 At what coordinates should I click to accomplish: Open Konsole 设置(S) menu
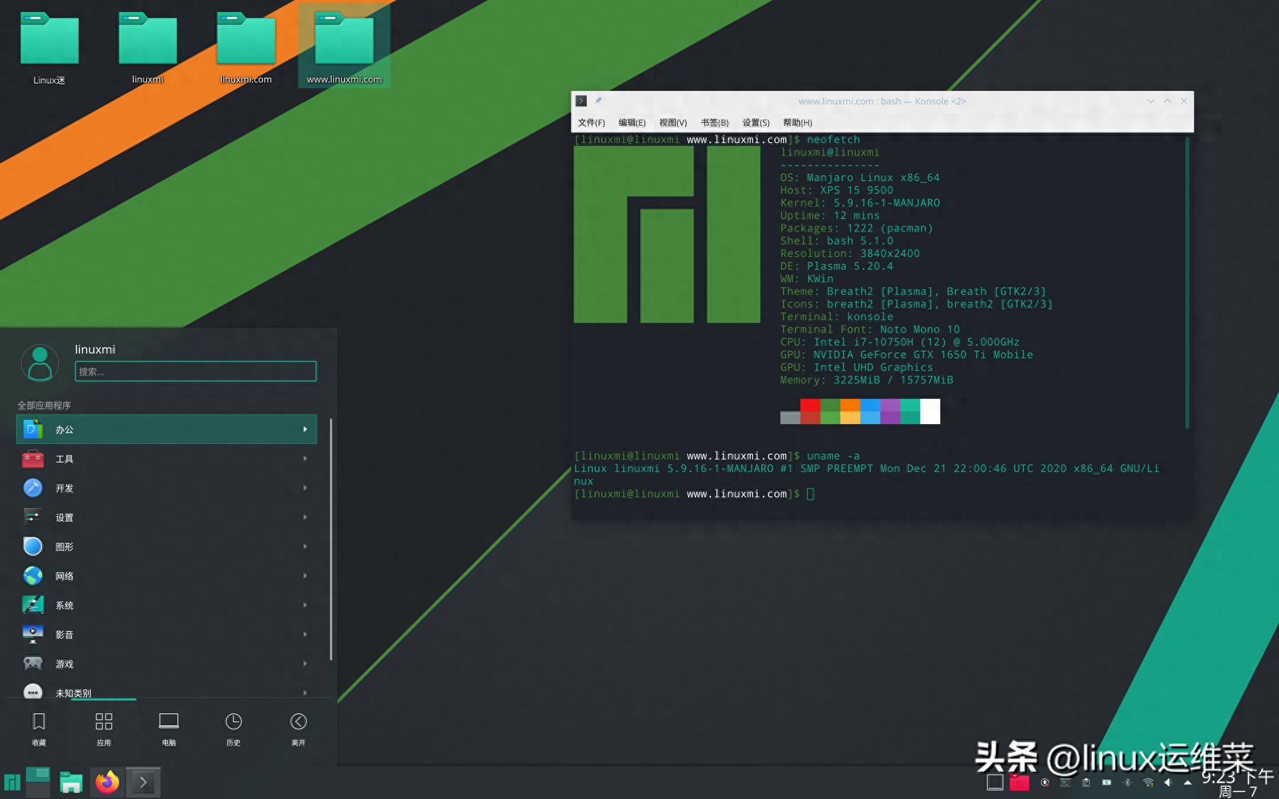(755, 123)
